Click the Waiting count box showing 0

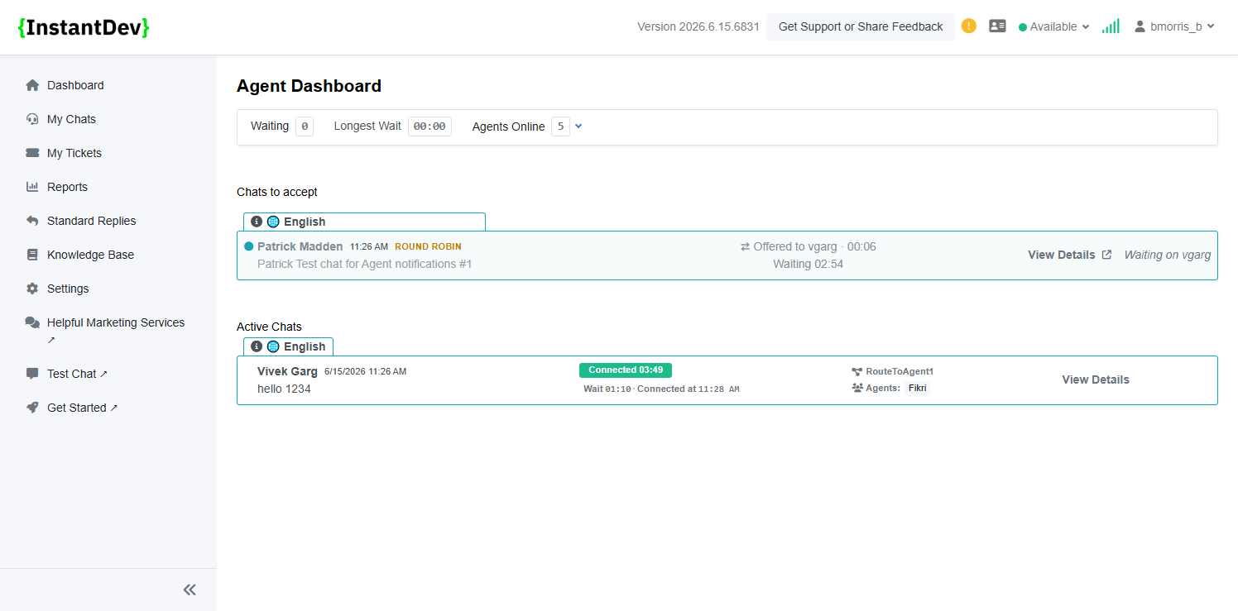tap(305, 126)
